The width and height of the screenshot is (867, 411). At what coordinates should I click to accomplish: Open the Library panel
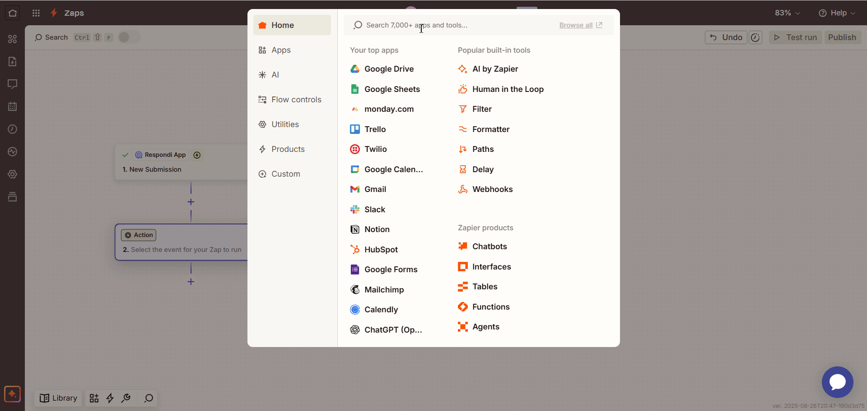(x=59, y=398)
